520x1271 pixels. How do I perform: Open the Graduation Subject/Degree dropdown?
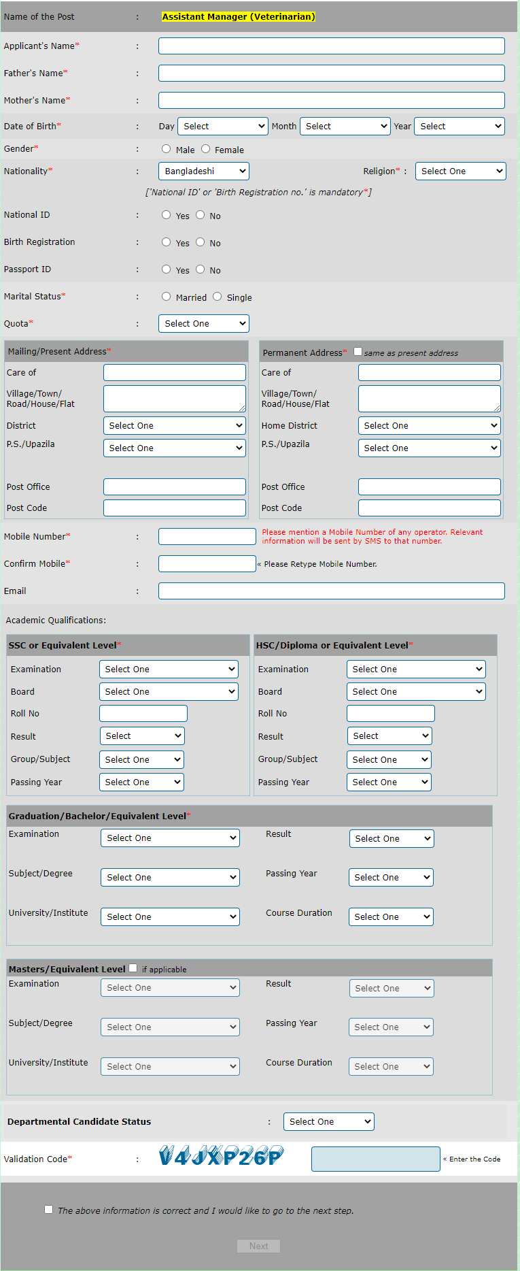pos(171,878)
